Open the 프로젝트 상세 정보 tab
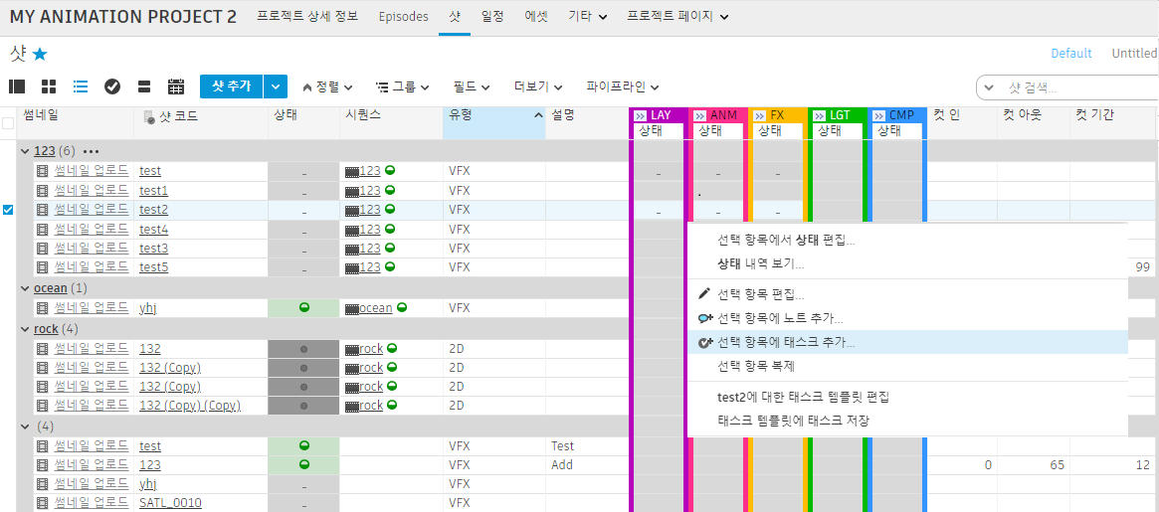This screenshot has height=512, width=1159. [306, 16]
